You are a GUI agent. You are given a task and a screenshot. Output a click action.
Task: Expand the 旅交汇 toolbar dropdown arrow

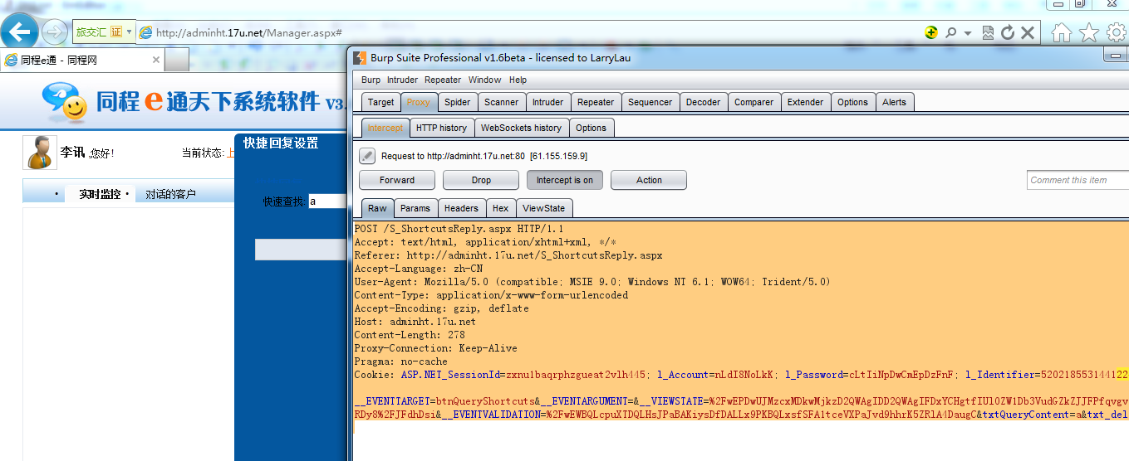(x=130, y=32)
